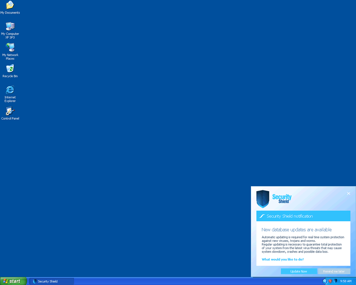Select the Security Shield taskbar button
Screen dimensions: 356x285
click(x=51, y=281)
